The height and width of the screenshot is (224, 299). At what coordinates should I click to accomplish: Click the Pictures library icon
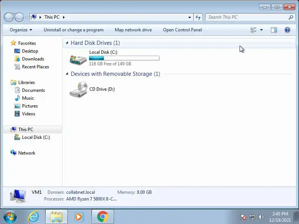coord(17,106)
